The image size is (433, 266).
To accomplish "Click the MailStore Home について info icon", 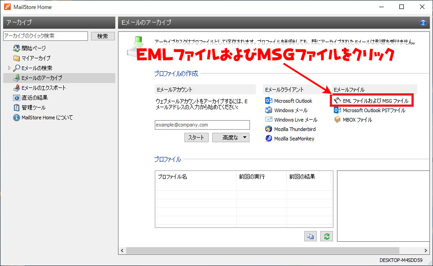I will (x=17, y=118).
